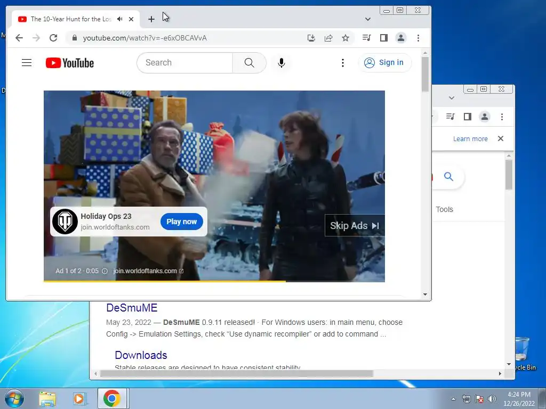Start voice search with microphone icon
This screenshot has width=546, height=409.
tap(282, 63)
